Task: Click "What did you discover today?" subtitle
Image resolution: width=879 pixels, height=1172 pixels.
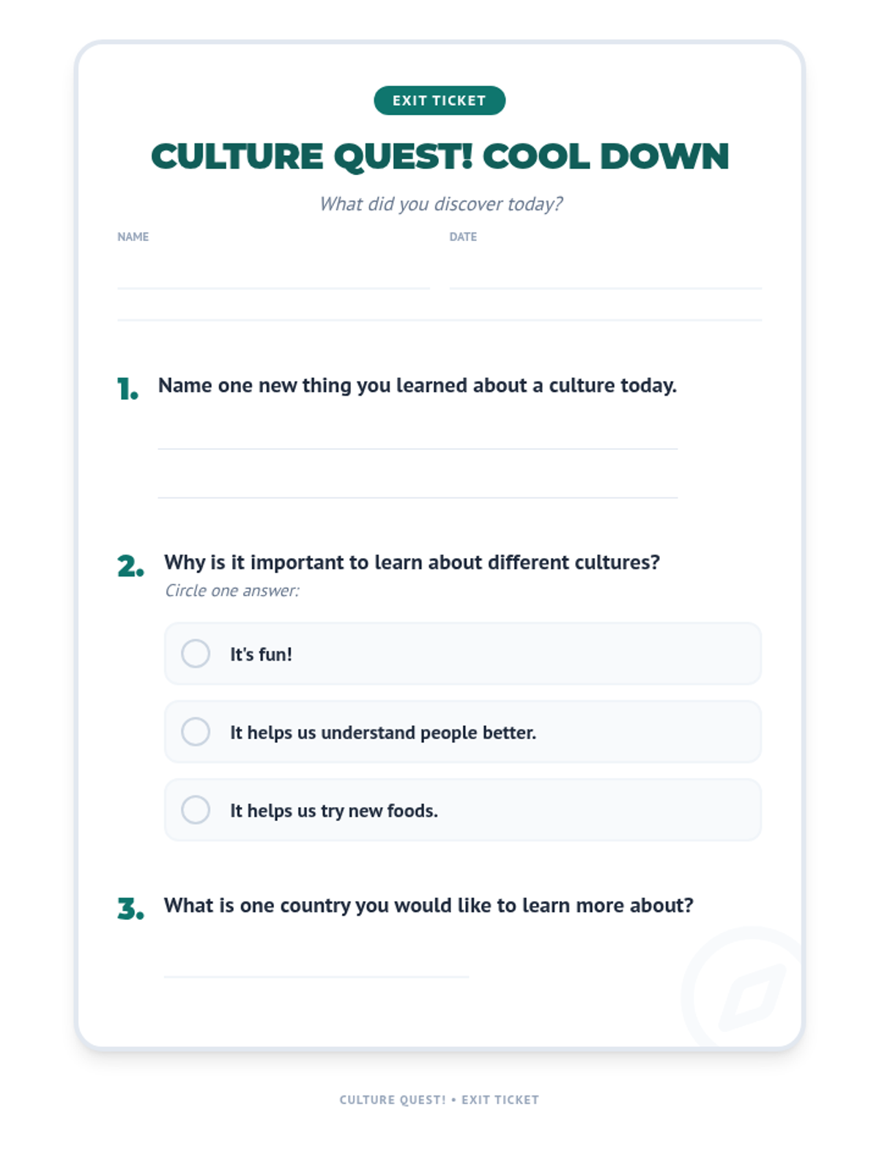Action: [x=440, y=204]
